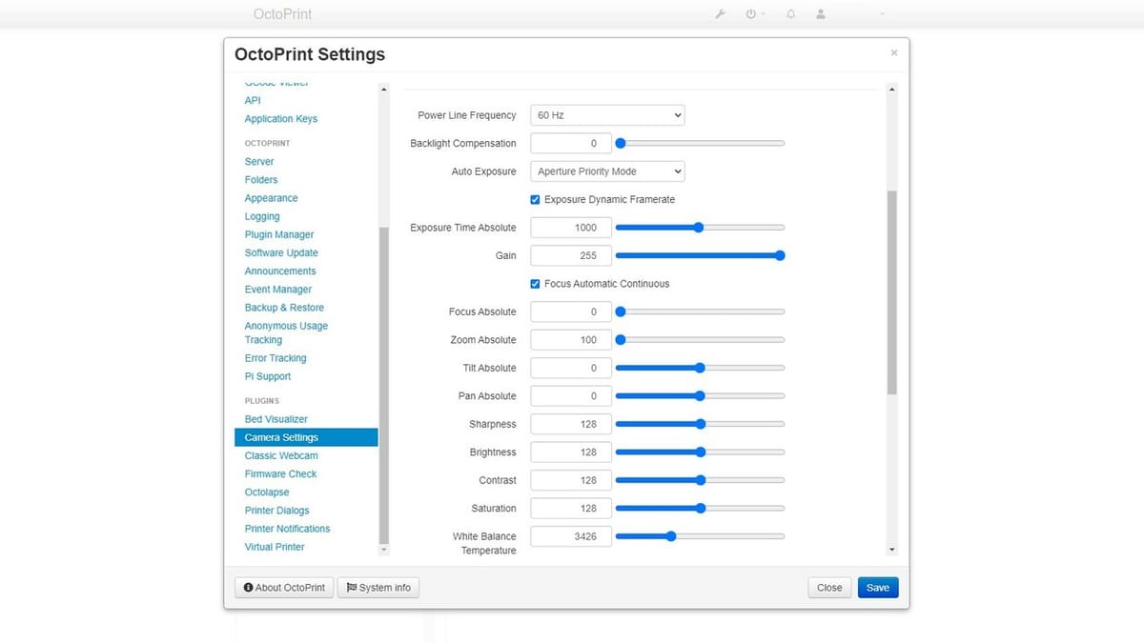Click the Tilt Absolute slider

[x=700, y=368]
